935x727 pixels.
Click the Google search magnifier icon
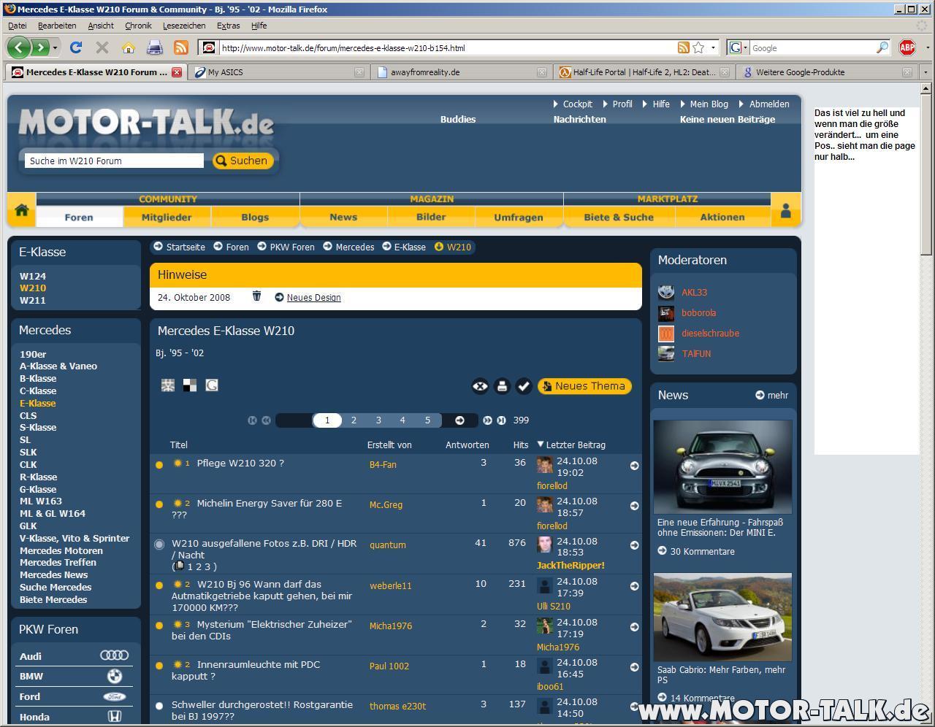[x=882, y=48]
